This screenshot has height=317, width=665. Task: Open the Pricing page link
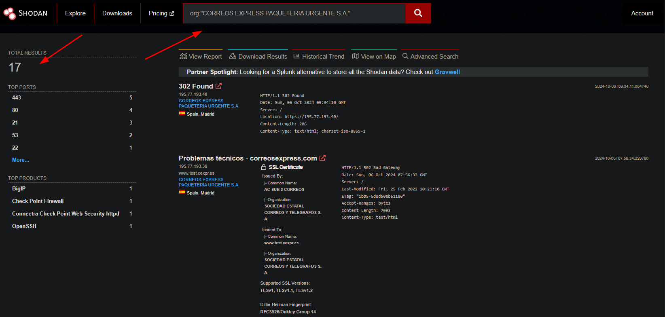pos(161,13)
